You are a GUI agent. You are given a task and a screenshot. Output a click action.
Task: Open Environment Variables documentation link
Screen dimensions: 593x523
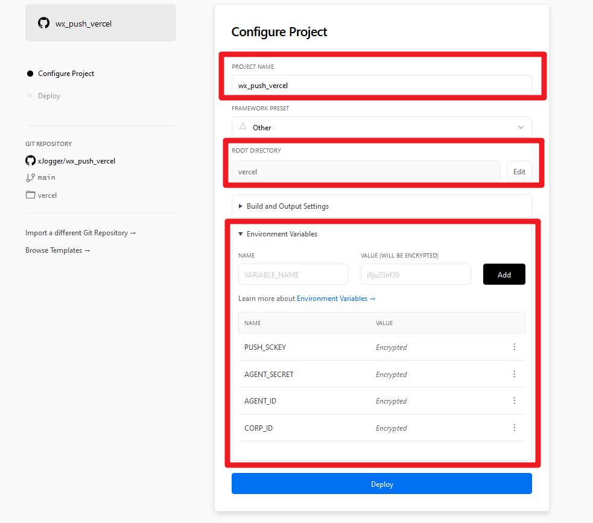click(336, 299)
